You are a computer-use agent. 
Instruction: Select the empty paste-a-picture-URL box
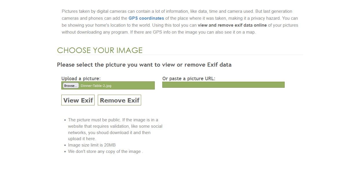224,85
